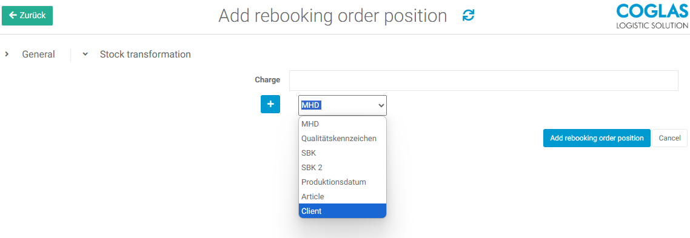Screen dimensions: 690x238
Task: Cancel the rebooking order position form
Action: click(x=669, y=138)
